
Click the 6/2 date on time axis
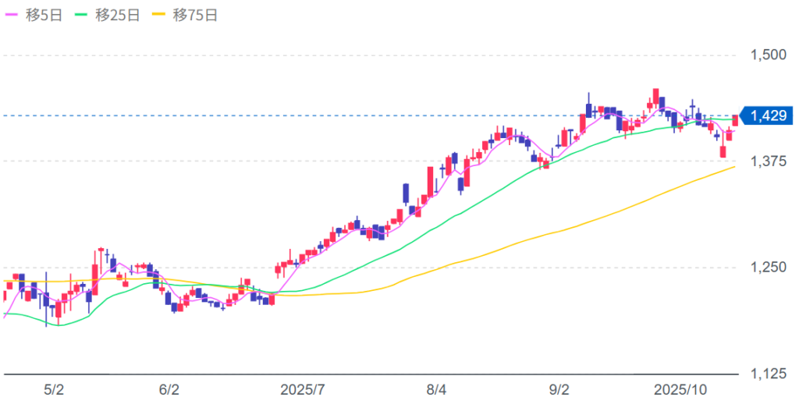point(169,388)
